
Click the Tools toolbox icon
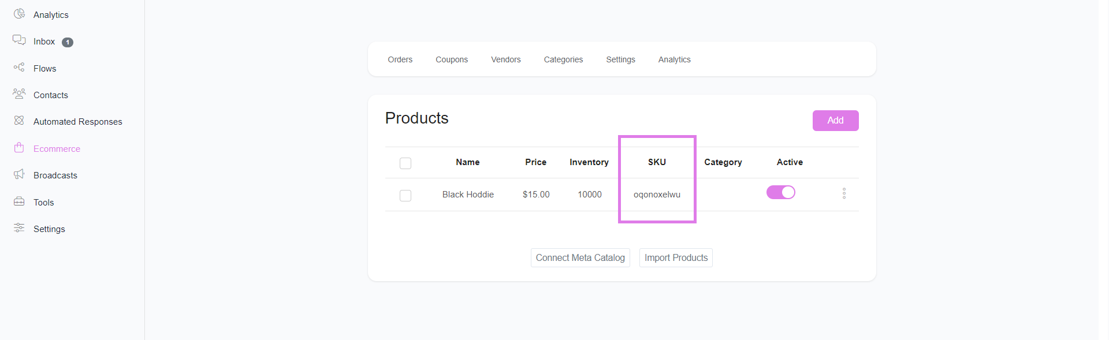click(x=19, y=201)
